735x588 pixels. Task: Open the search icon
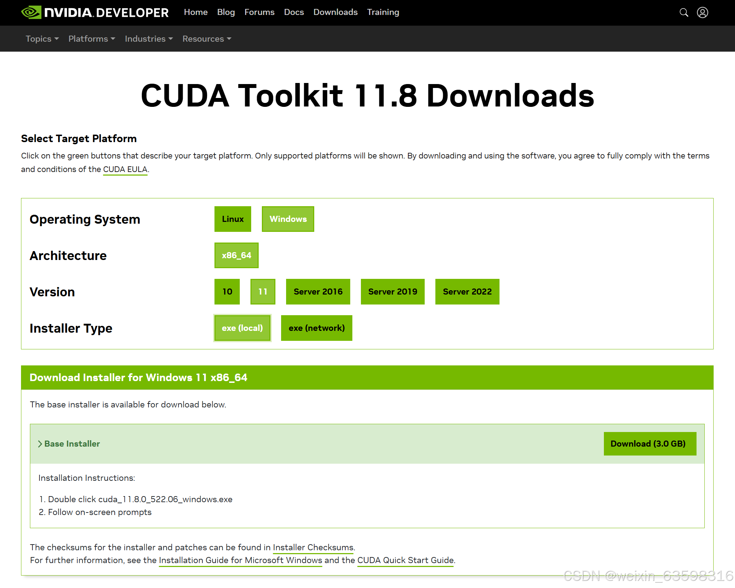pos(684,12)
